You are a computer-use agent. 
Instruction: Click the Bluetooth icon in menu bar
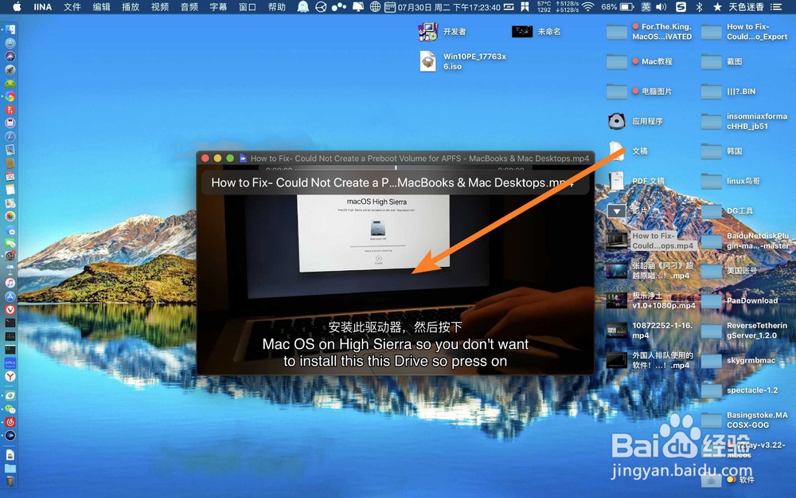(699, 6)
